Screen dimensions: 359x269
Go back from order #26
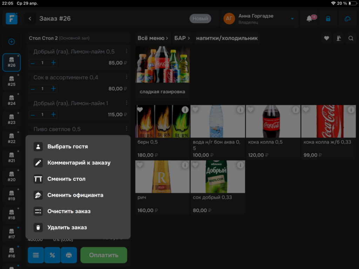30,19
